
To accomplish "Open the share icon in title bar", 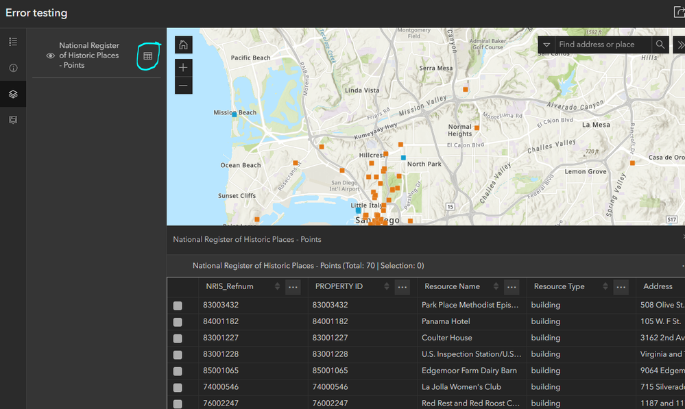I will point(679,12).
